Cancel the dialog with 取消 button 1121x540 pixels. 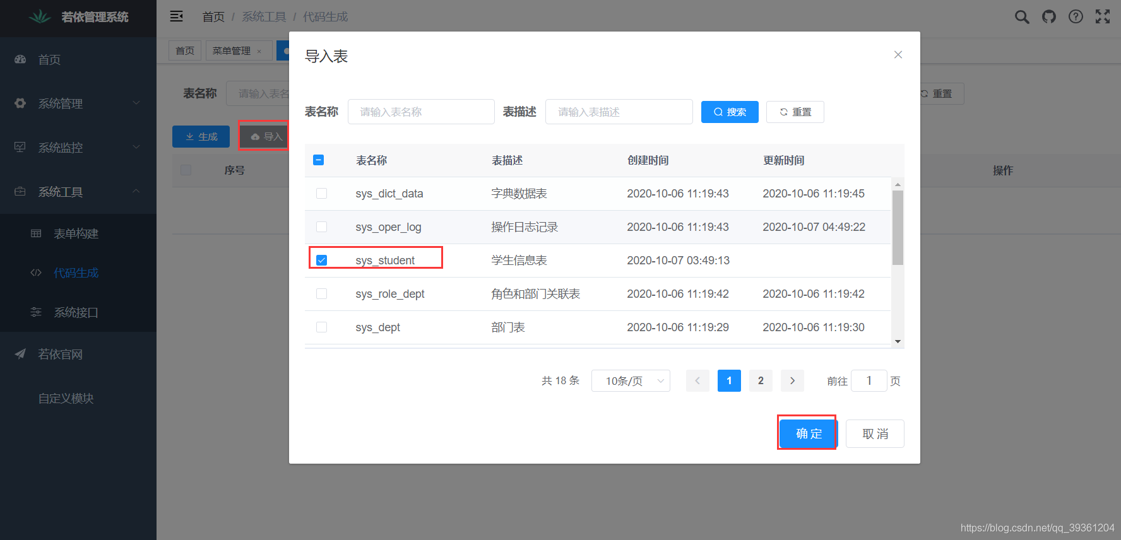(875, 433)
